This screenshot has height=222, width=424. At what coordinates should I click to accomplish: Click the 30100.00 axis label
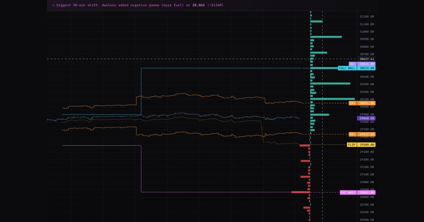pyautogui.click(x=367, y=99)
